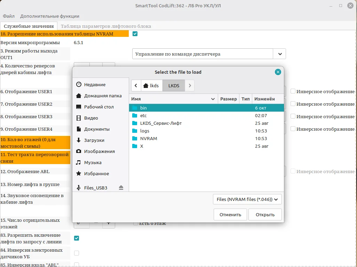Expand OUT1 mode dropdown arrow

280,54
